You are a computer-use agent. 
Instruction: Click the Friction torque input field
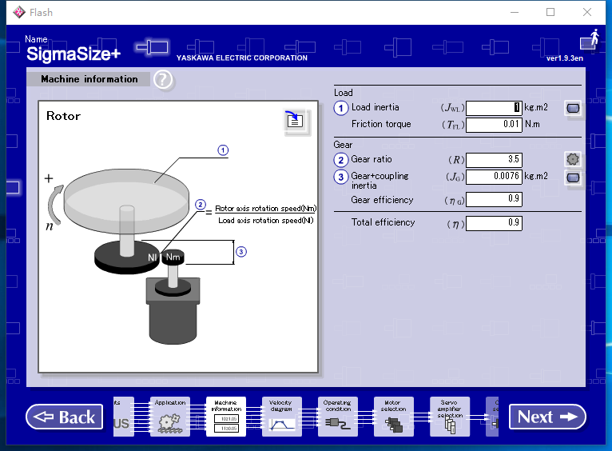(x=494, y=125)
